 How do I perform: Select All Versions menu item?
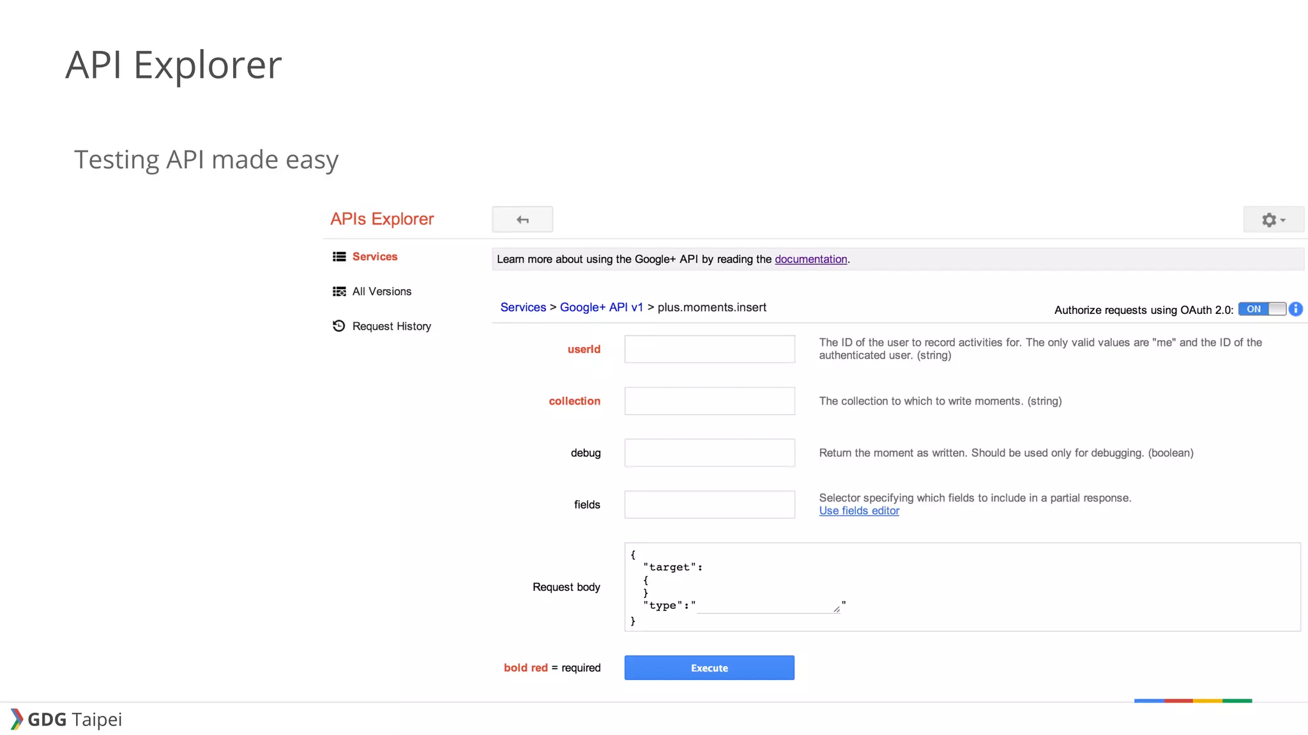382,292
